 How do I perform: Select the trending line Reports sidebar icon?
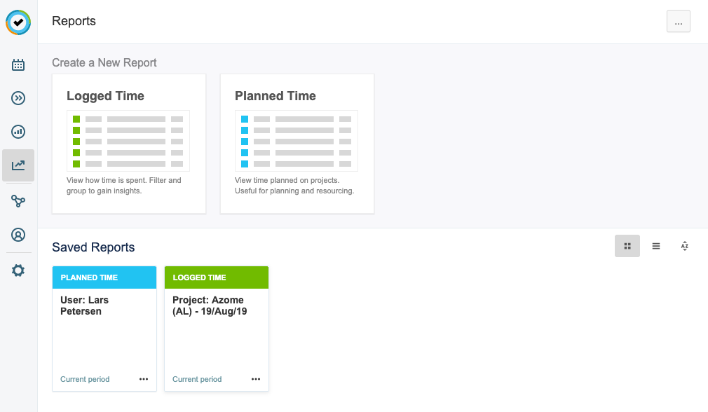point(18,165)
